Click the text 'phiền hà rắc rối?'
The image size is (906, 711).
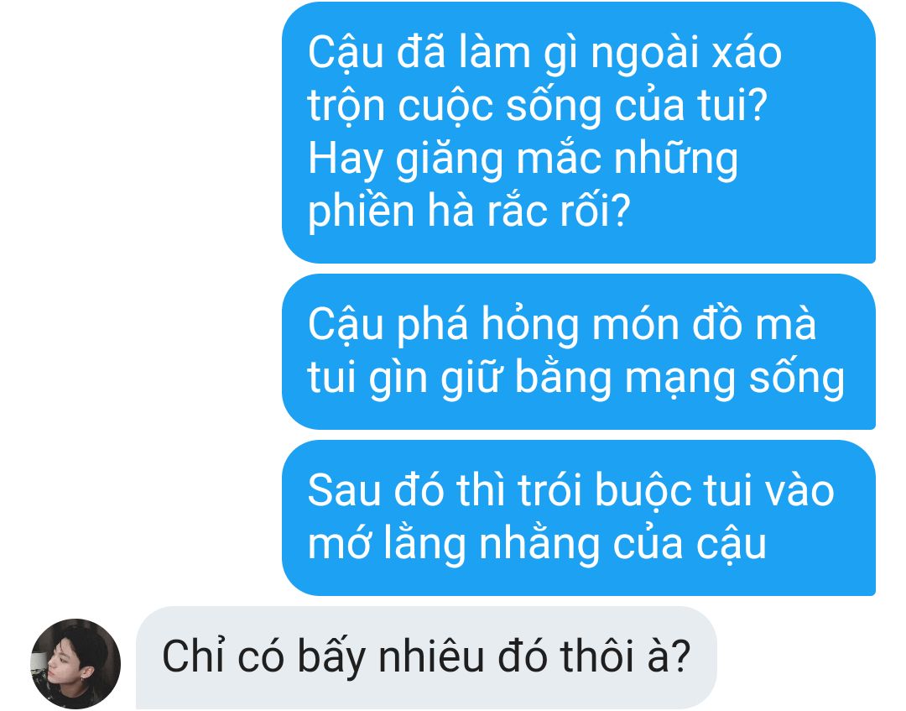469,212
